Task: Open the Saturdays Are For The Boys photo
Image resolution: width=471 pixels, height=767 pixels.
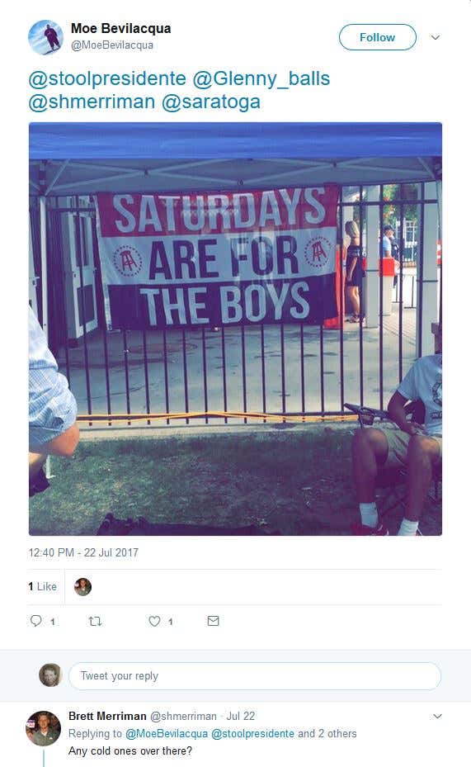Action: point(236,329)
